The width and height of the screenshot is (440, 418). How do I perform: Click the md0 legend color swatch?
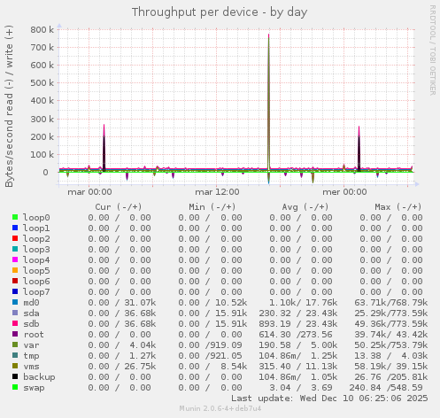(15, 302)
